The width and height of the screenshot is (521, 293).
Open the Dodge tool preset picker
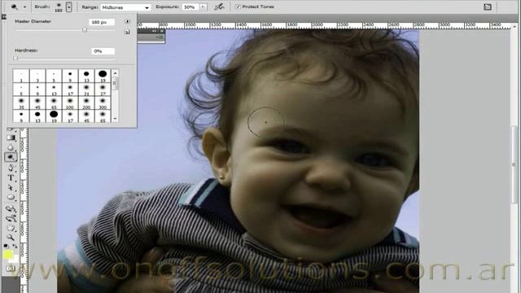[x=15, y=7]
